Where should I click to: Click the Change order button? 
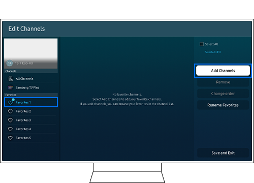pyautogui.click(x=223, y=94)
